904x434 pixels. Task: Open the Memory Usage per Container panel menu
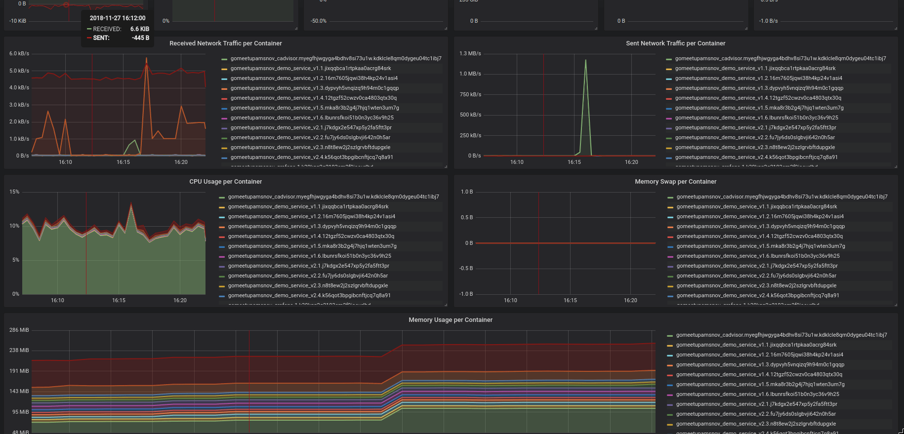click(x=451, y=320)
